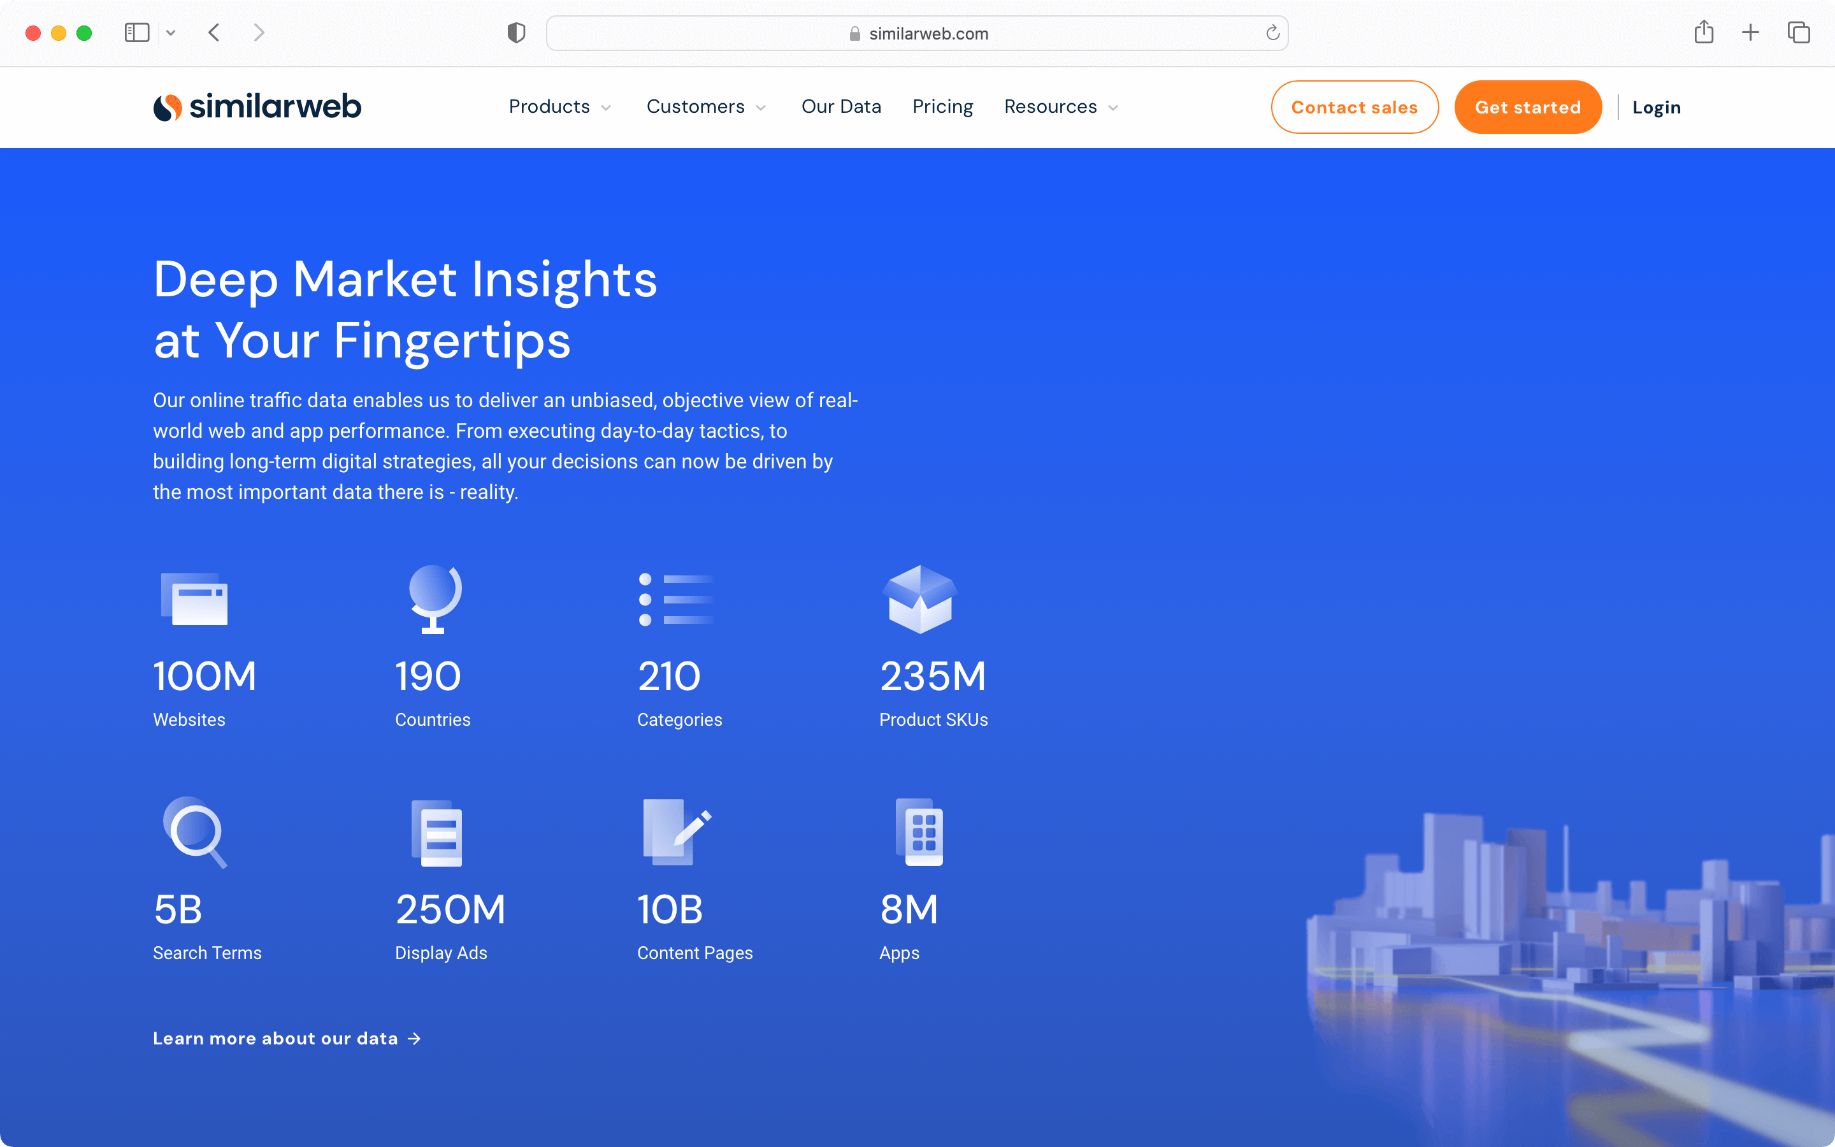
Task: Expand the Products chevron arrow
Action: point(606,108)
